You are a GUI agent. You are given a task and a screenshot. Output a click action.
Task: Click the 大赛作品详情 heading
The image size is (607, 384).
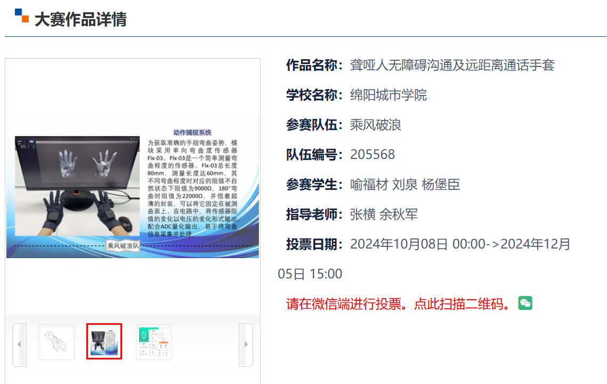point(80,20)
